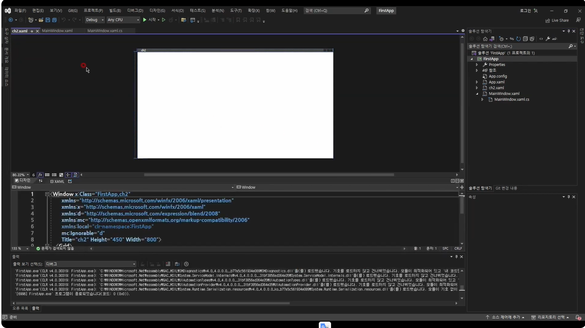This screenshot has height=328, width=585.
Task: Click the Collapse All icon in Solution Explorer
Action: click(x=525, y=39)
